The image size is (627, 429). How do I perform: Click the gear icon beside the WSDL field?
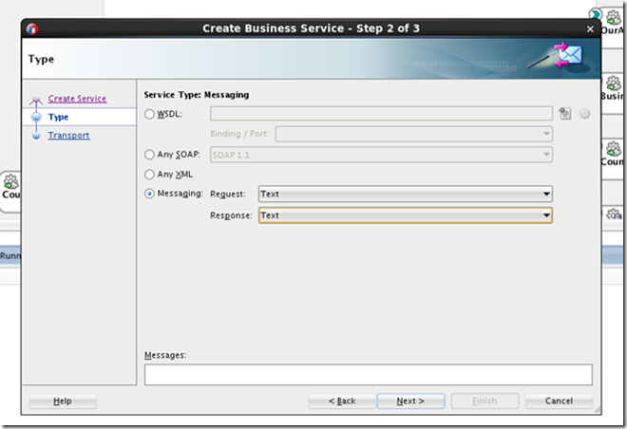(x=584, y=114)
